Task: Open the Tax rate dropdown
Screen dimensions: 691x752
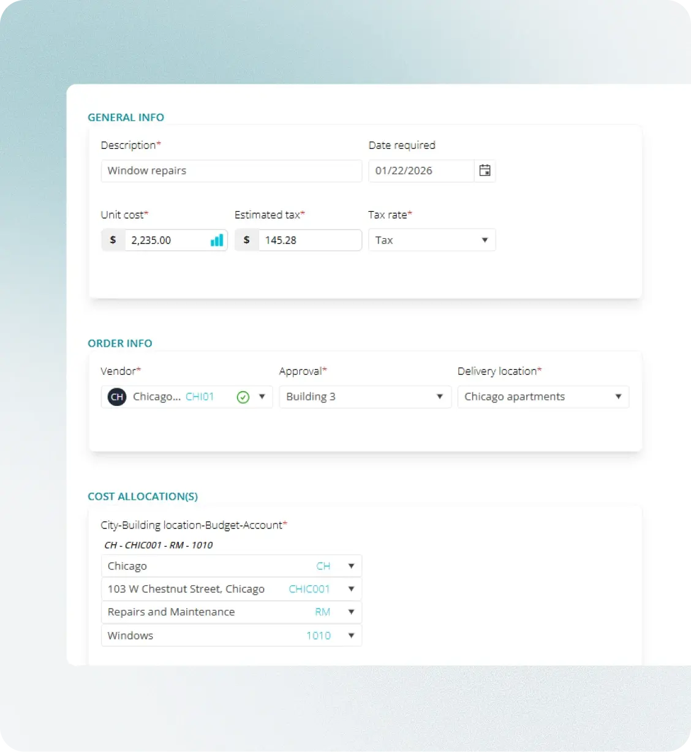Action: tap(432, 240)
